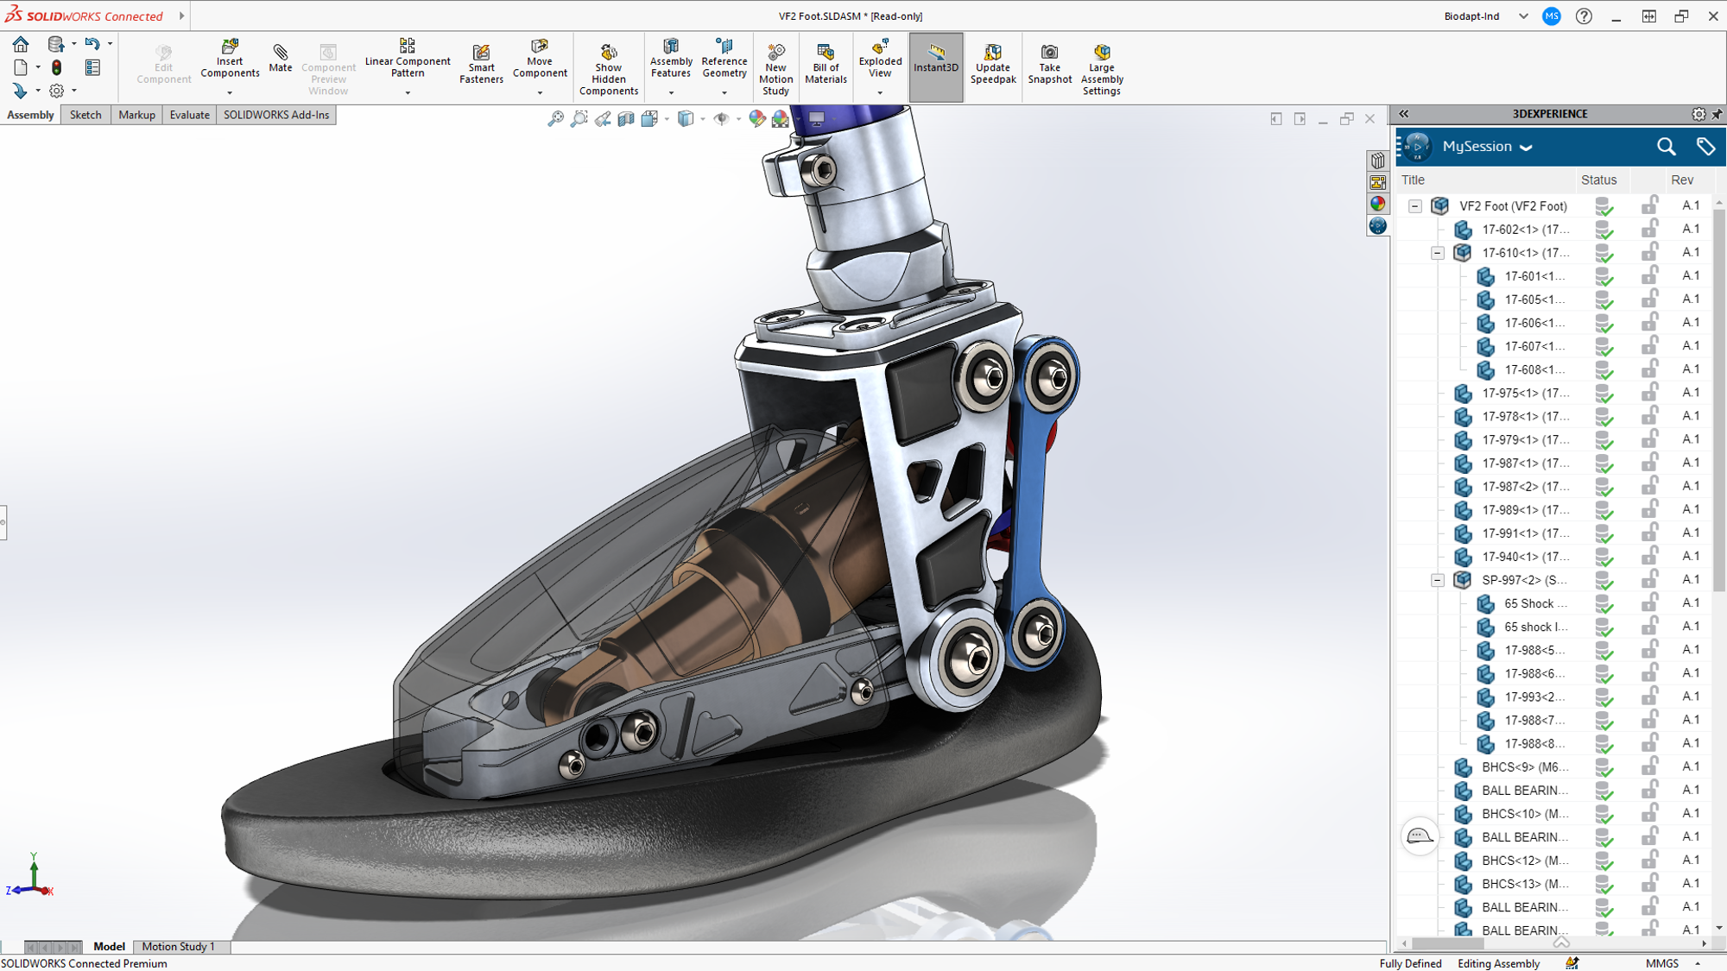
Task: Open Smart Fasteners tool
Action: 483,66
